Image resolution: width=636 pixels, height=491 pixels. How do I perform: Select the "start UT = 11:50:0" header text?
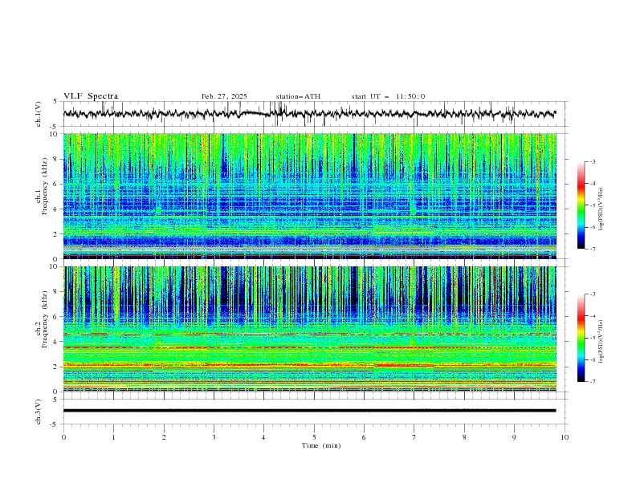coord(388,96)
